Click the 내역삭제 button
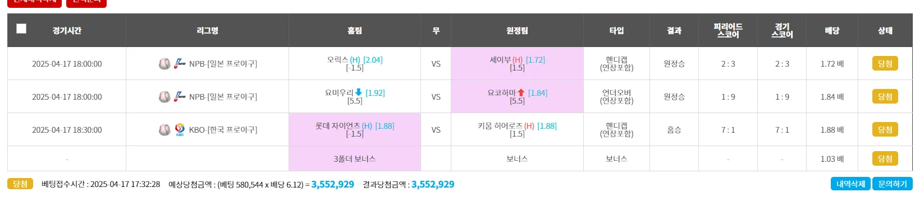The image size is (915, 206). (850, 184)
